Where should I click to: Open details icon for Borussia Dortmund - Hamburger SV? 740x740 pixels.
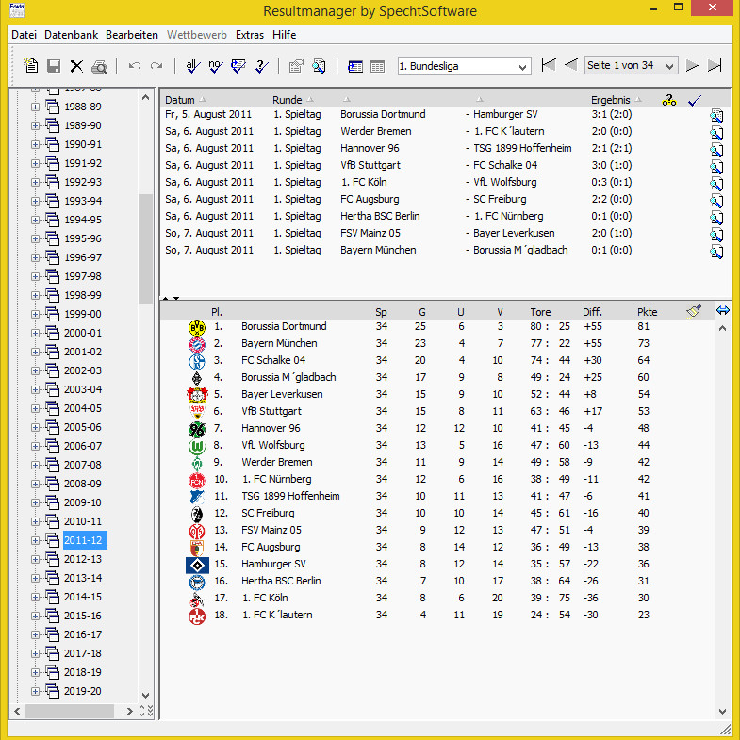coord(716,115)
